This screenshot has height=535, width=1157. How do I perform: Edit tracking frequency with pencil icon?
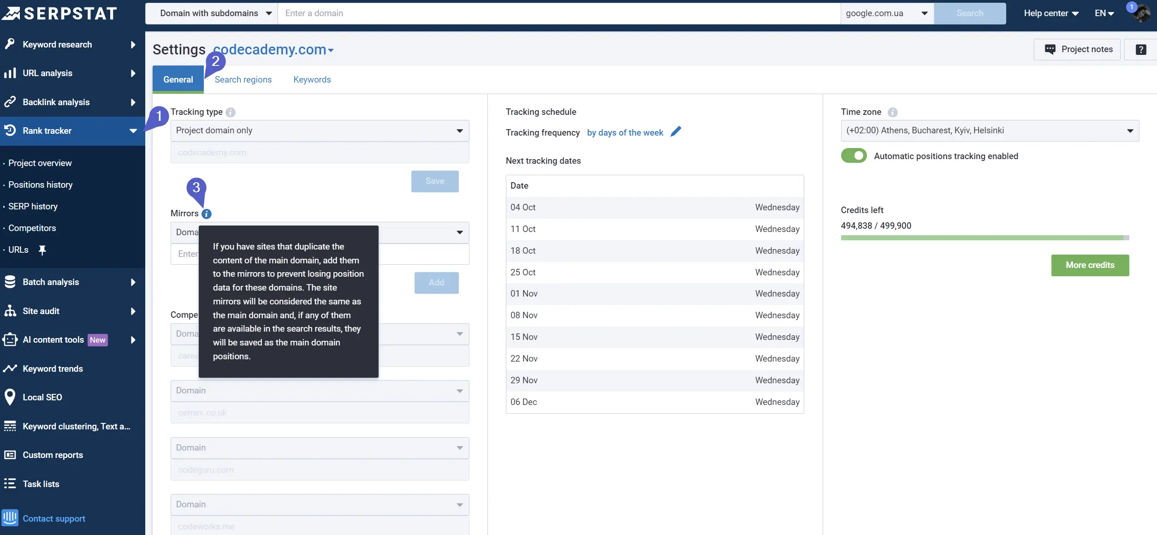pyautogui.click(x=676, y=132)
